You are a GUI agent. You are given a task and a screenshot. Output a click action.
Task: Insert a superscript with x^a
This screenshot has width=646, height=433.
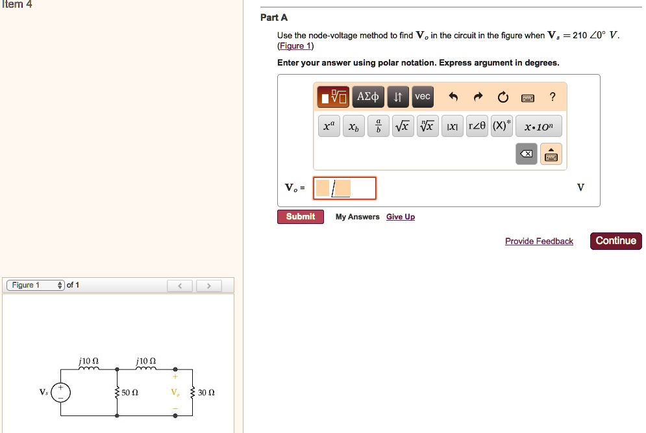point(329,126)
